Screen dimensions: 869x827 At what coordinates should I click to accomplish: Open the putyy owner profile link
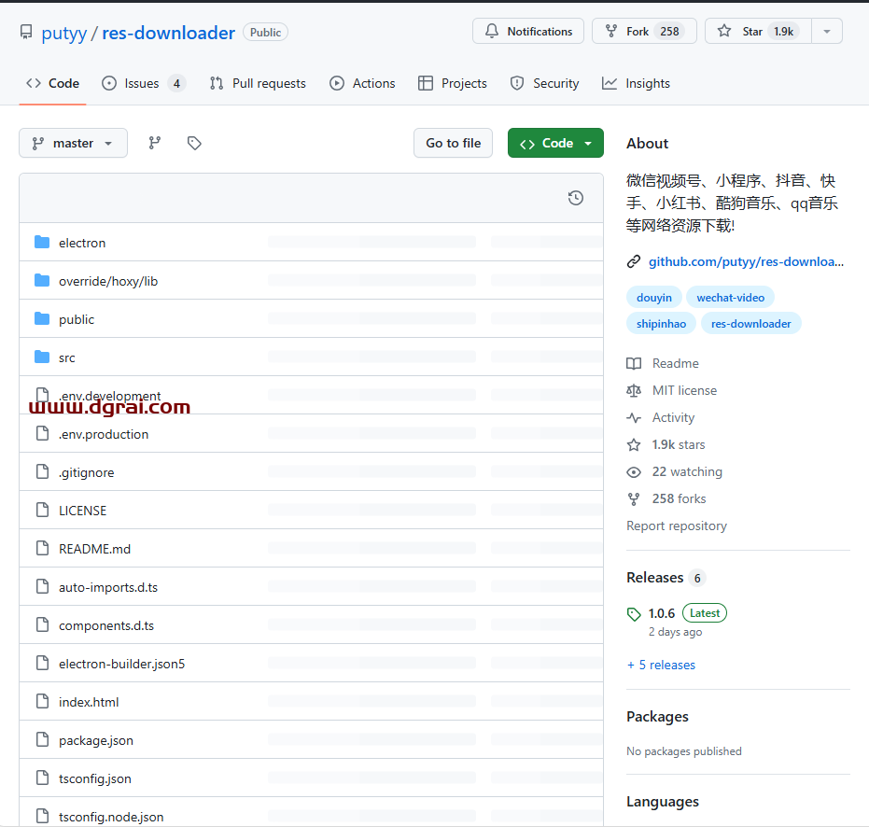64,33
